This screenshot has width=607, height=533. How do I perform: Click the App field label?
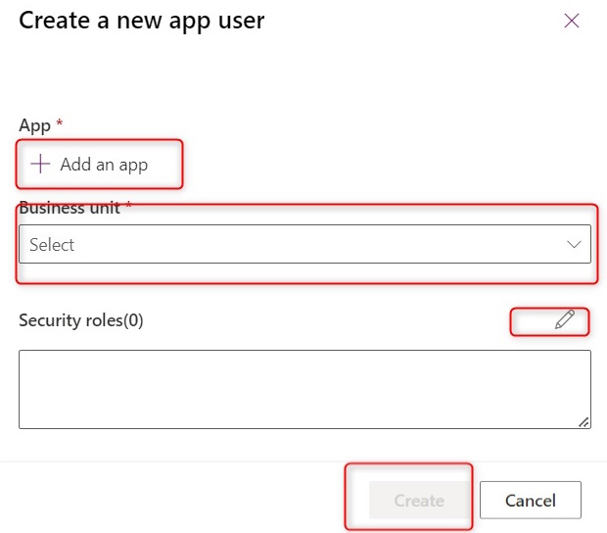(34, 125)
